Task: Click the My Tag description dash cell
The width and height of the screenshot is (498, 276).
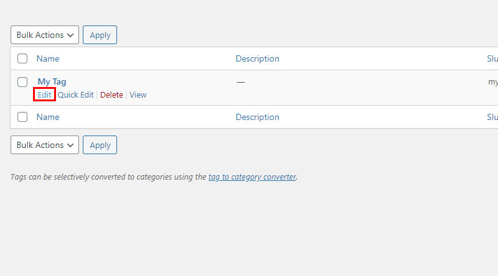Action: pos(241,82)
